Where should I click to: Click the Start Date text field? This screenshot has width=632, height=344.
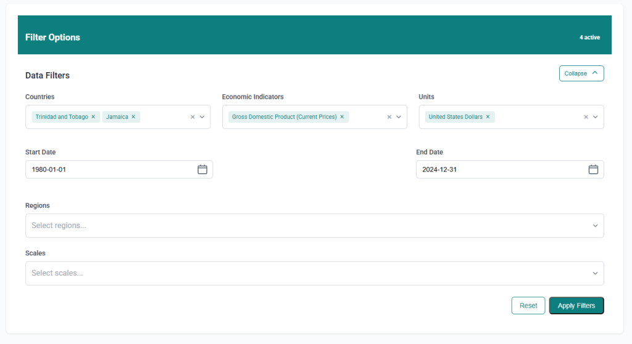click(x=111, y=170)
